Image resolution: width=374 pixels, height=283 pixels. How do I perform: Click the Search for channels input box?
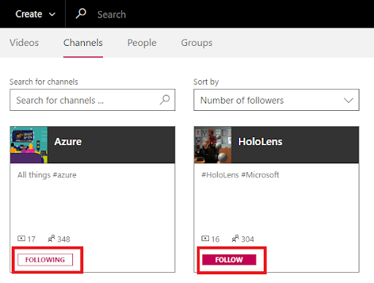[92, 100]
